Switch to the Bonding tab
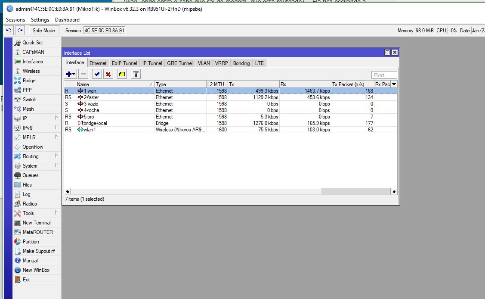The height and width of the screenshot is (299, 485). (x=241, y=63)
